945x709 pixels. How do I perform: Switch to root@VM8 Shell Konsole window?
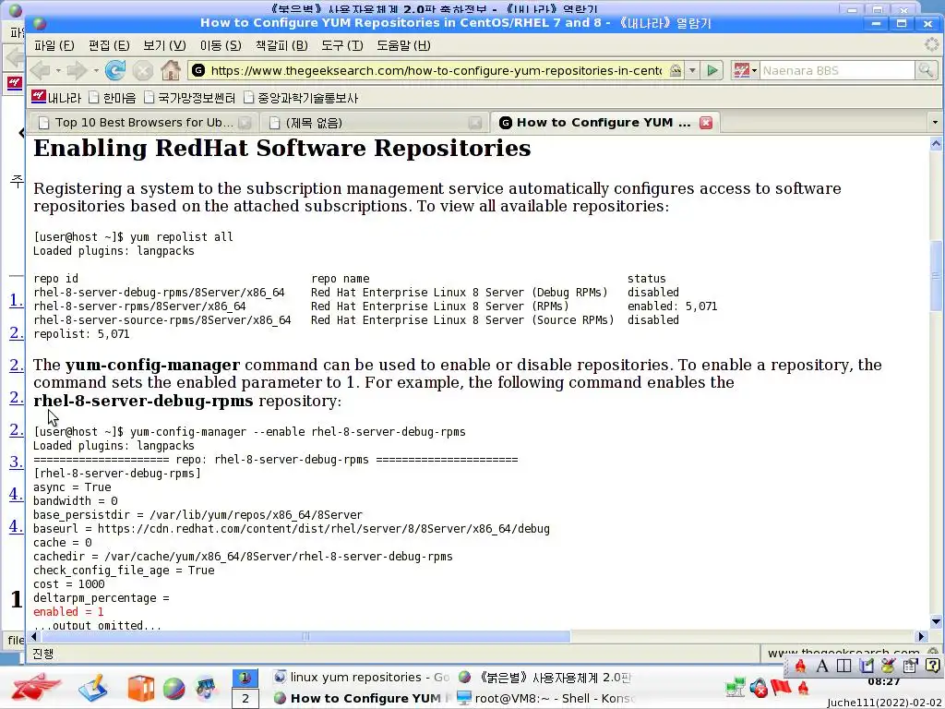tap(545, 699)
